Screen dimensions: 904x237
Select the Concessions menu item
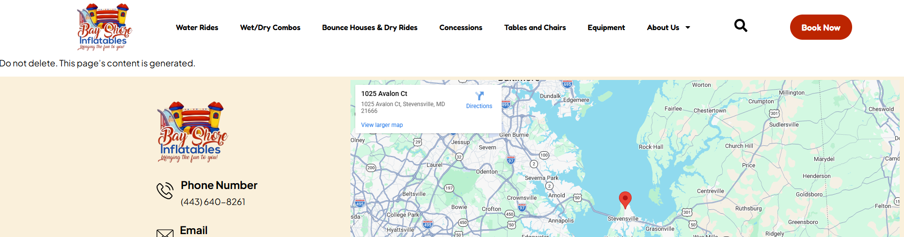tap(460, 28)
